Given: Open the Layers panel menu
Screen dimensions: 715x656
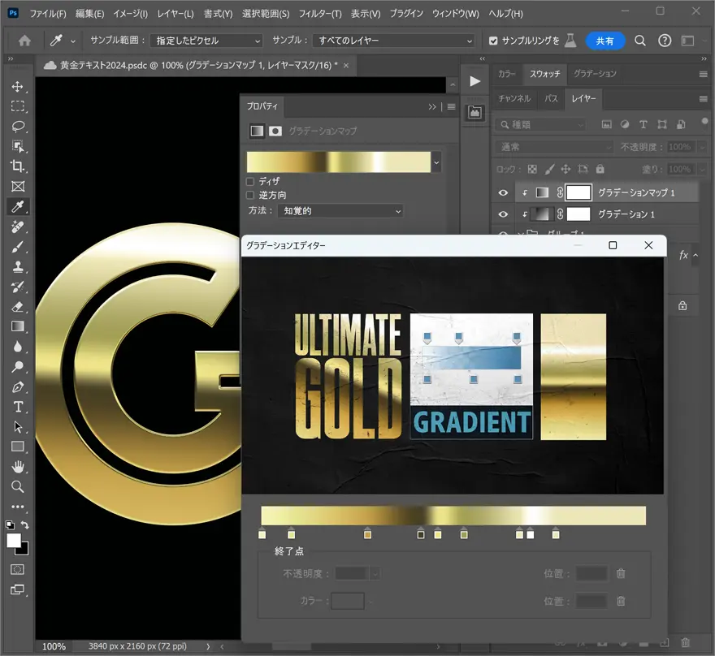Looking at the screenshot, I should pos(703,98).
